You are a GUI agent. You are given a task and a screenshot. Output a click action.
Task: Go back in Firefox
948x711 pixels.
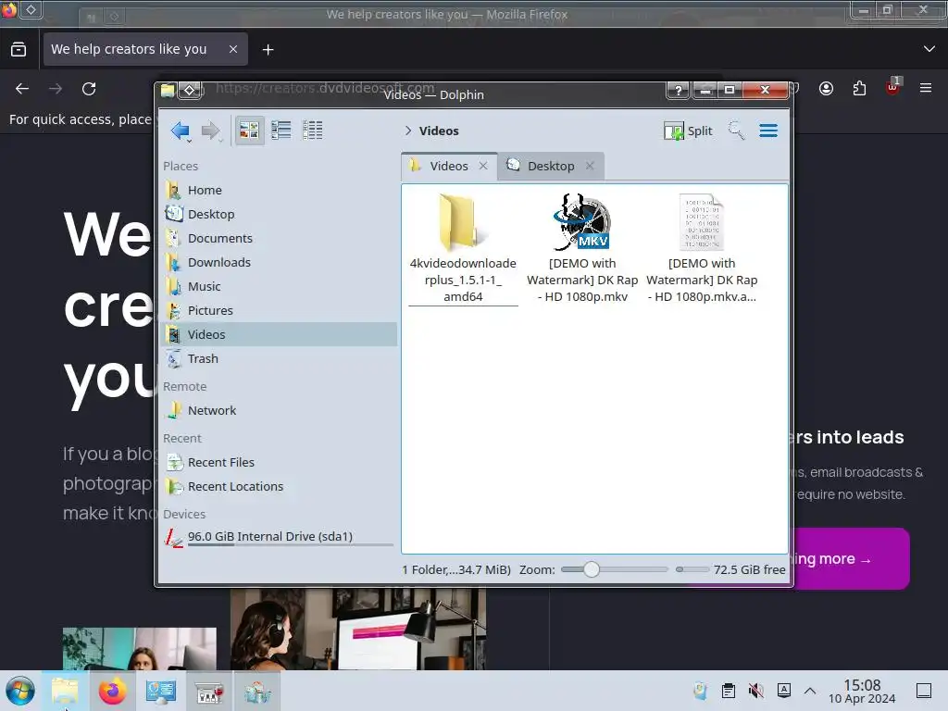tap(22, 89)
